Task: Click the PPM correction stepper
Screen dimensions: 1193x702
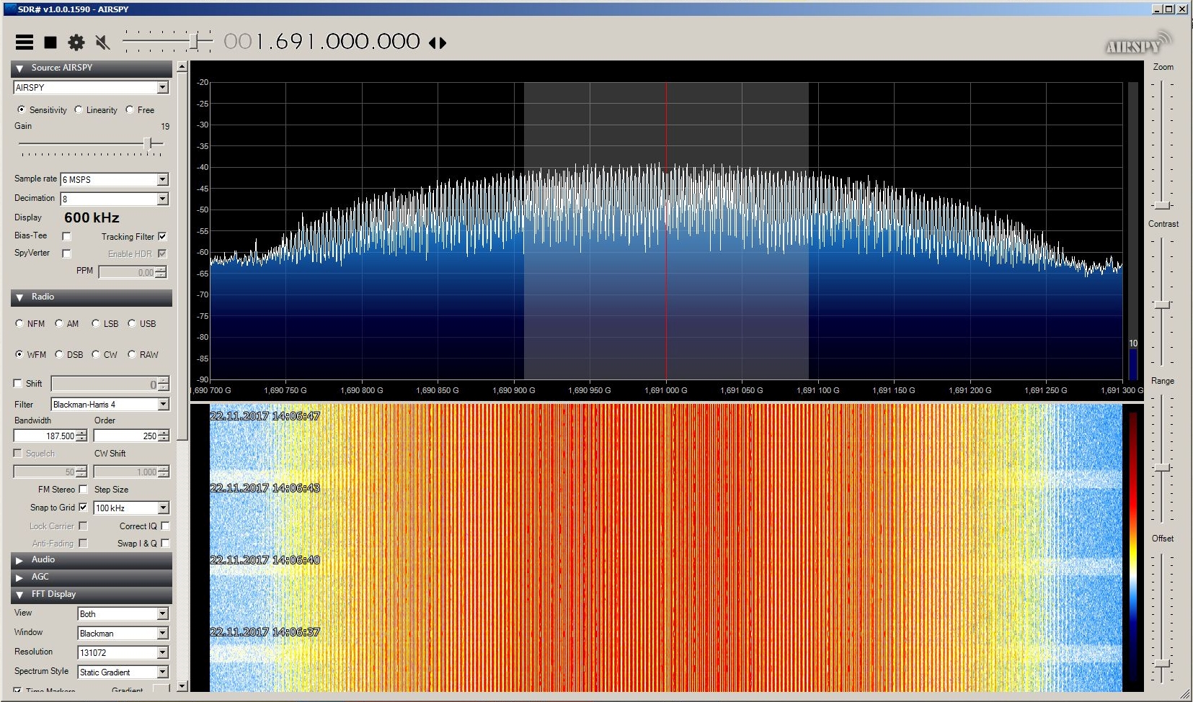Action: [x=161, y=272]
